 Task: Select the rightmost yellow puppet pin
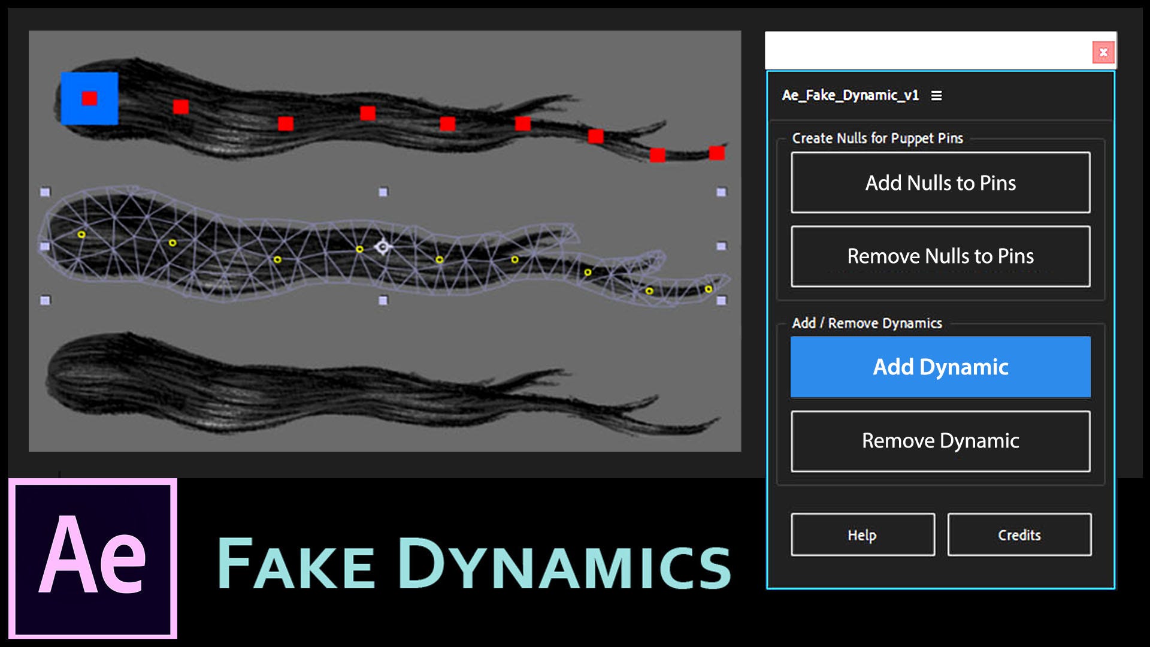(709, 289)
